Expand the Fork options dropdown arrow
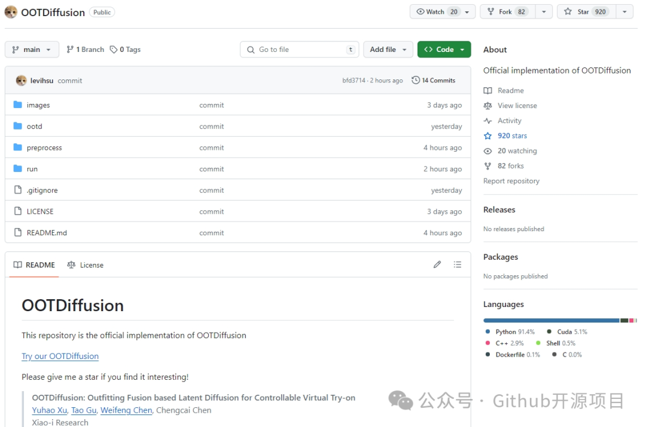Viewport: 646px width, 427px height. pos(544,12)
